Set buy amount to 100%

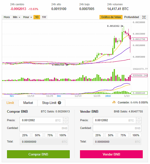click(63, 135)
